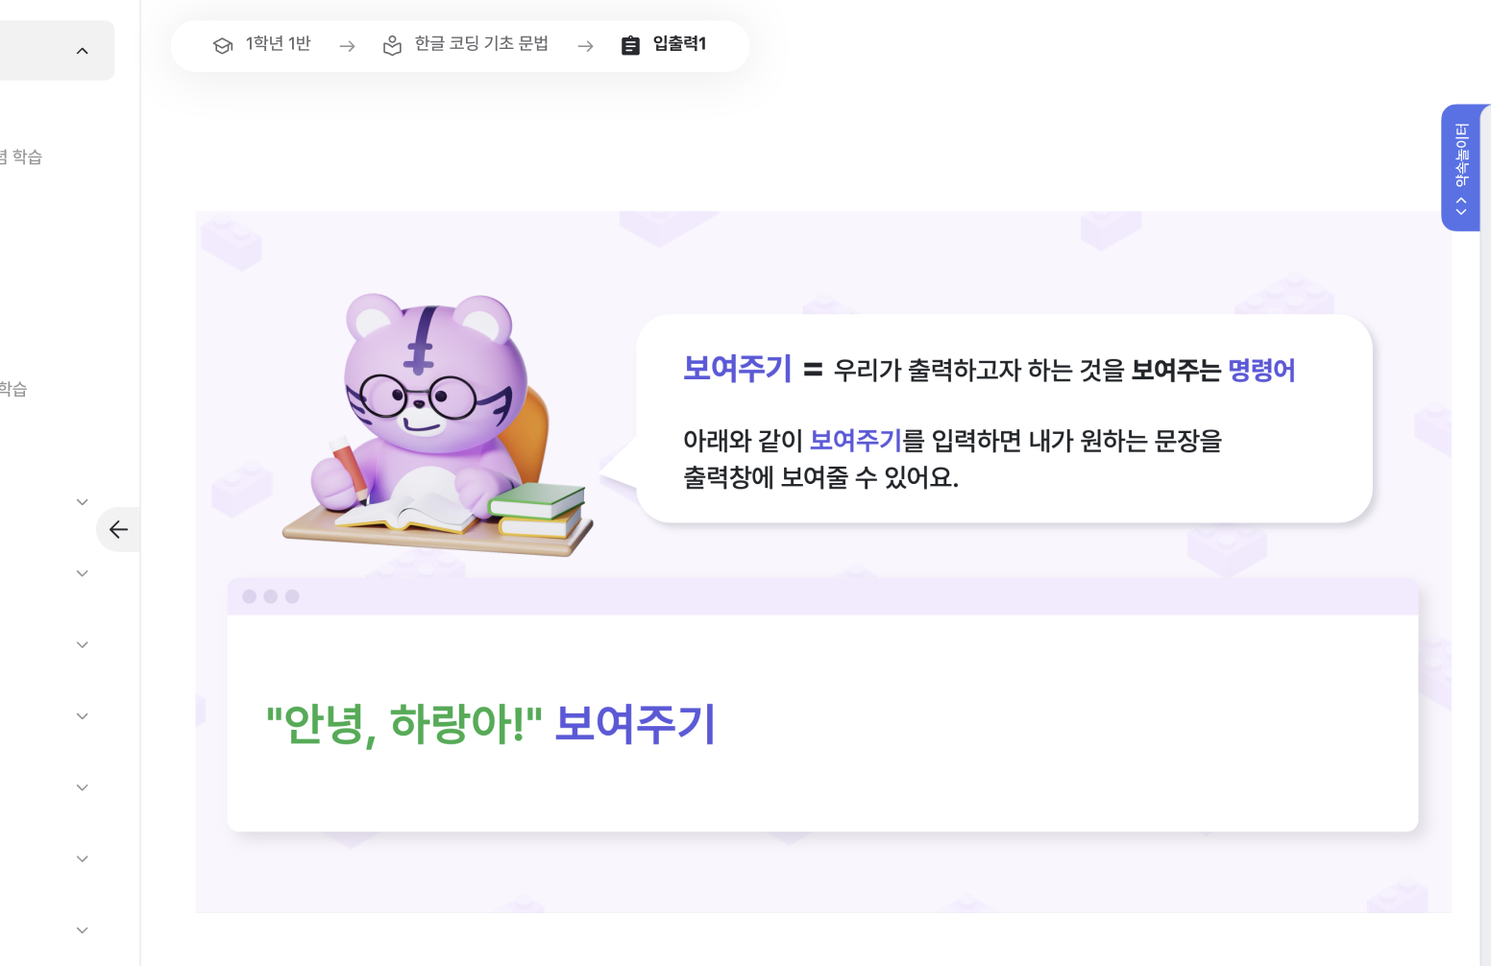1491x966 pixels.
Task: Select the 입출력1 breadcrumb item
Action: 679,44
